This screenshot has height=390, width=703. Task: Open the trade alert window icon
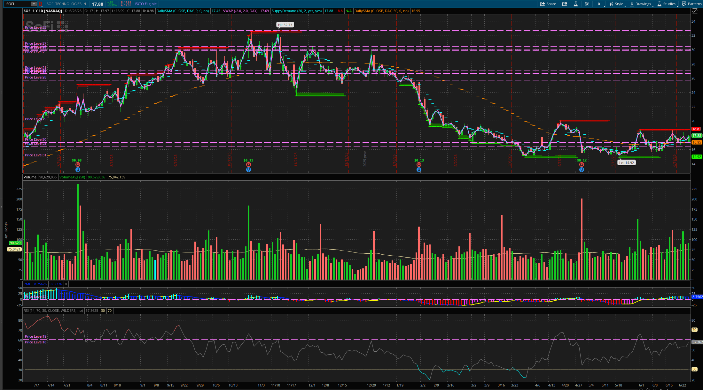point(565,4)
